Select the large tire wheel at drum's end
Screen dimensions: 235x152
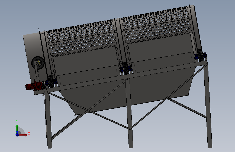click(38, 63)
